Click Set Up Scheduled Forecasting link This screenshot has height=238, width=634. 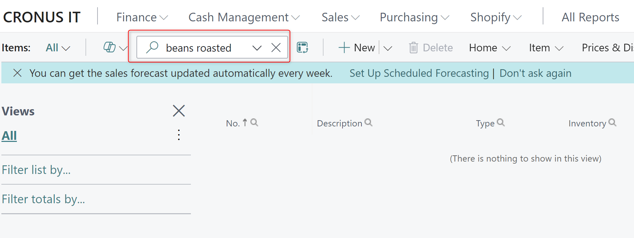(419, 73)
